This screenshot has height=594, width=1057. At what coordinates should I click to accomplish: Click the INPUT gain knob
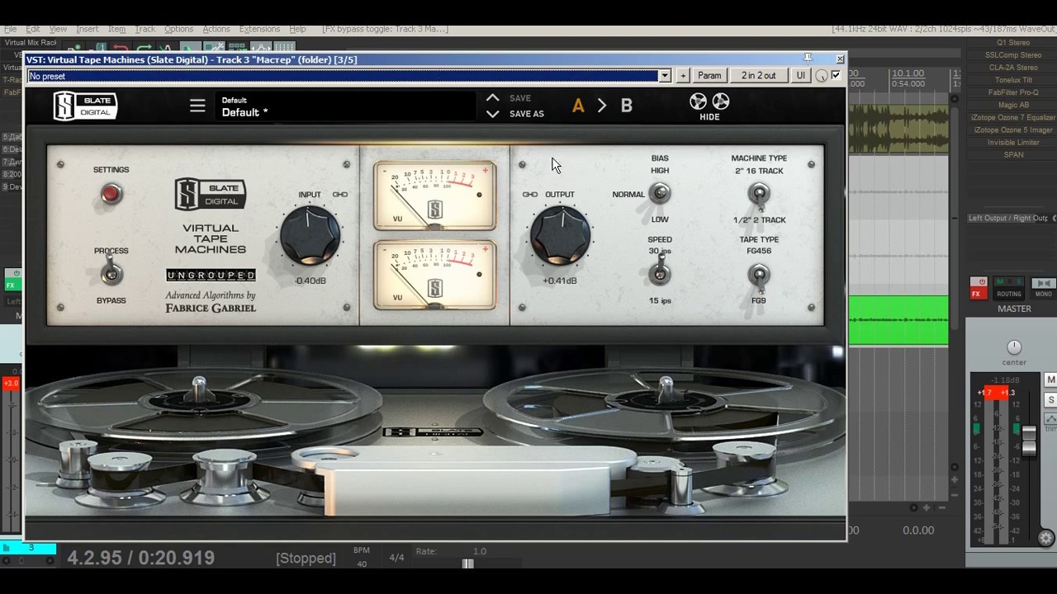point(310,236)
